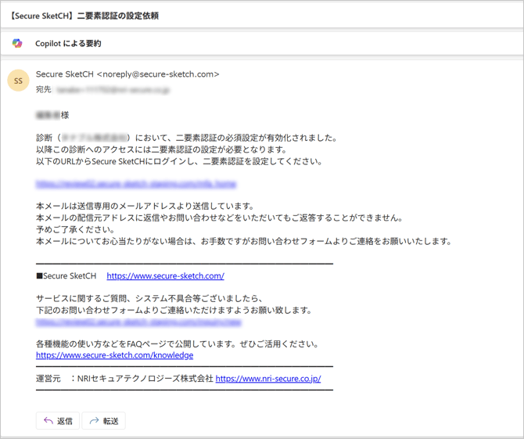Click the line starting 各種機能の使い方などをFAQページ
The height and width of the screenshot is (439, 524).
178,344
